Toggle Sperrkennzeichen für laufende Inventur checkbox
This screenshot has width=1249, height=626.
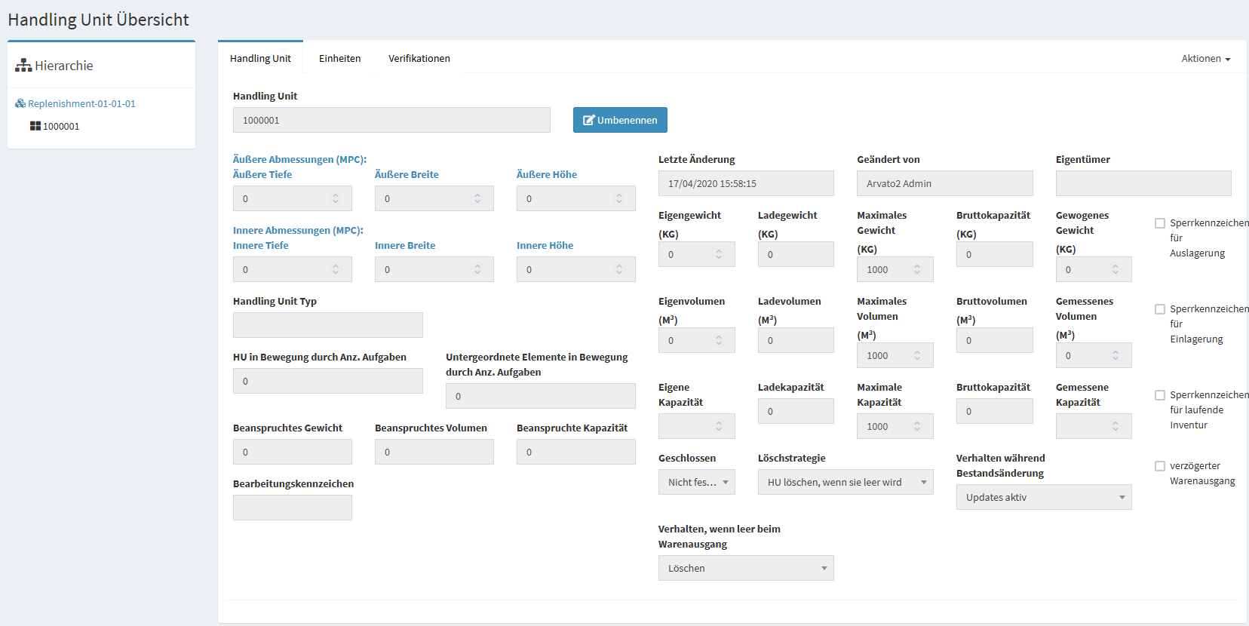(x=1160, y=395)
